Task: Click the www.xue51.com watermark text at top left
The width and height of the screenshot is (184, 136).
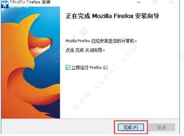Action: pyautogui.click(x=20, y=7)
